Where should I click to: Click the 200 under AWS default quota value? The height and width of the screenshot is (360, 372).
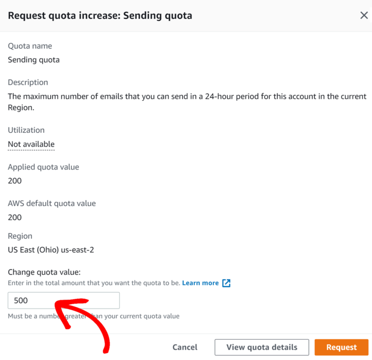15,217
